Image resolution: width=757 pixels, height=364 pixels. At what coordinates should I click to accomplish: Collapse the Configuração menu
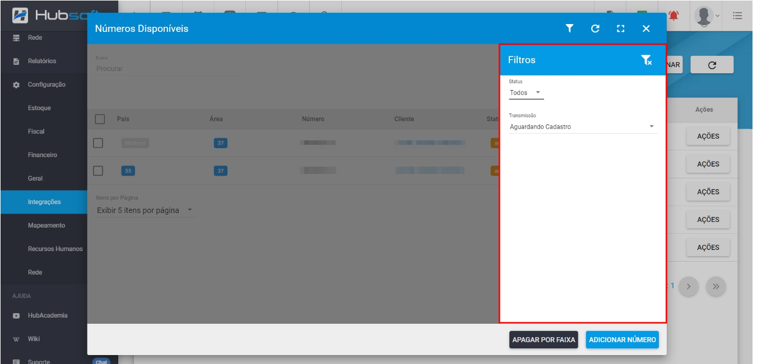click(47, 84)
